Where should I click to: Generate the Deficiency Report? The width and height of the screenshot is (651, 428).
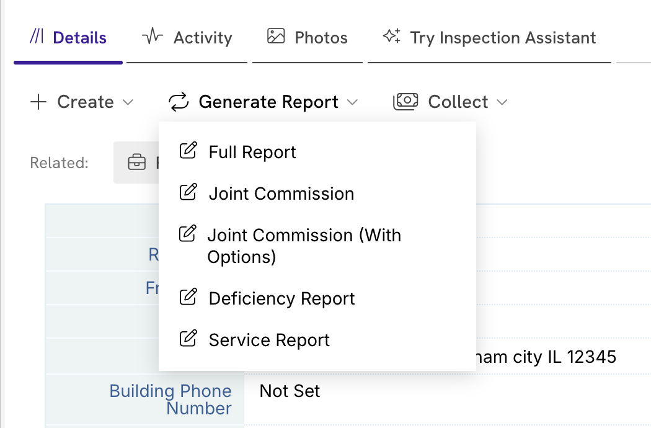coord(317,298)
